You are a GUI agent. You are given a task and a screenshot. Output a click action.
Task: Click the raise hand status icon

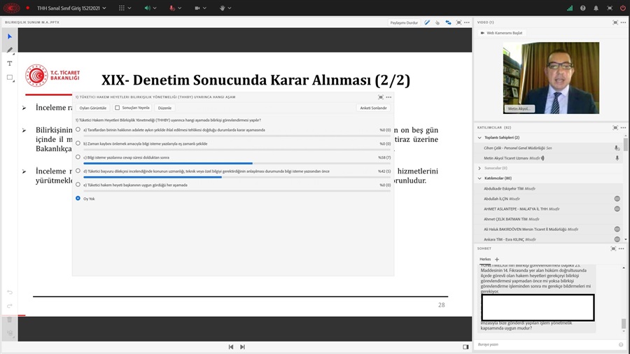(222, 8)
